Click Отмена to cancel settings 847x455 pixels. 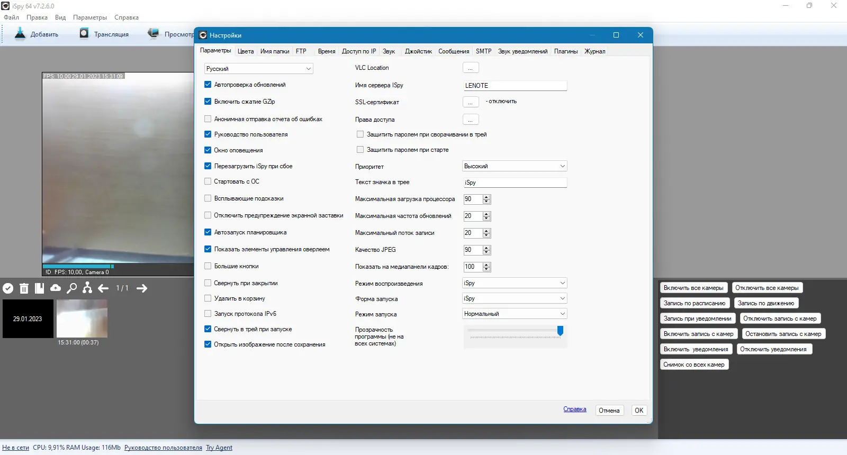click(609, 411)
